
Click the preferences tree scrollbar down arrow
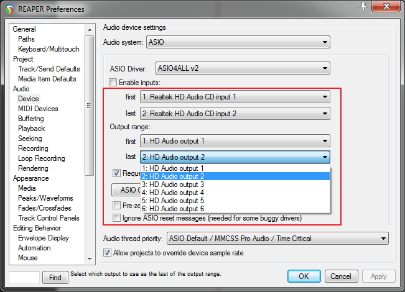[90, 259]
